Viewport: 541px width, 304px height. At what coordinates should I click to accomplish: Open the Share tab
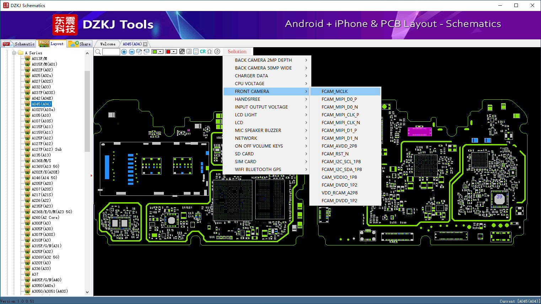[x=80, y=44]
